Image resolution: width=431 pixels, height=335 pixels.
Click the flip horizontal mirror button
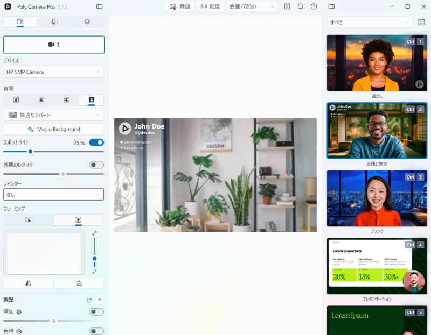pyautogui.click(x=28, y=283)
